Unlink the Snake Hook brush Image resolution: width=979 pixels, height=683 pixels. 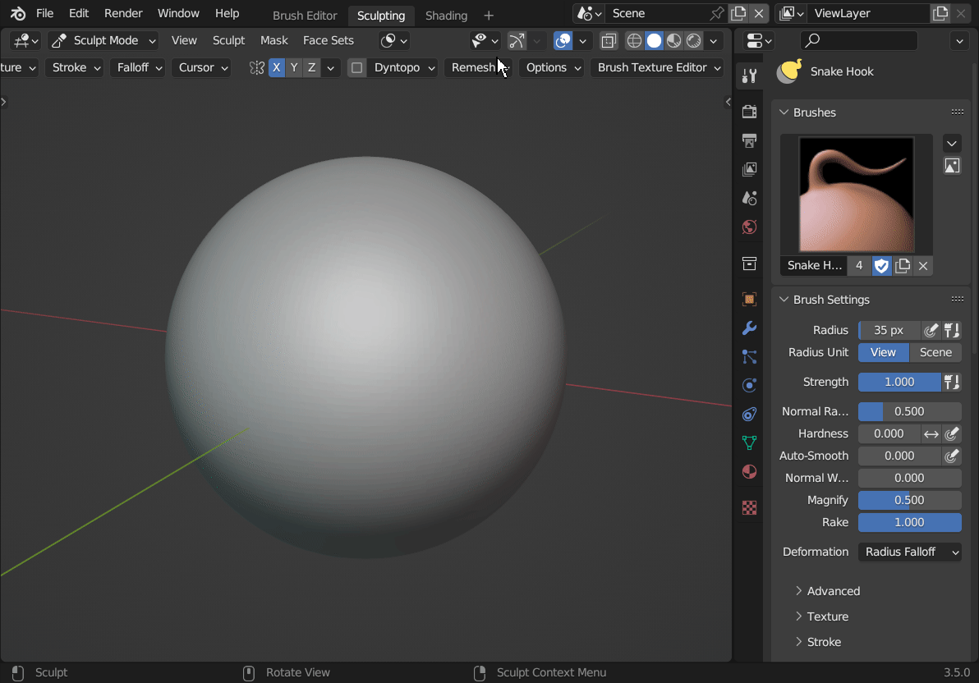[x=923, y=265]
